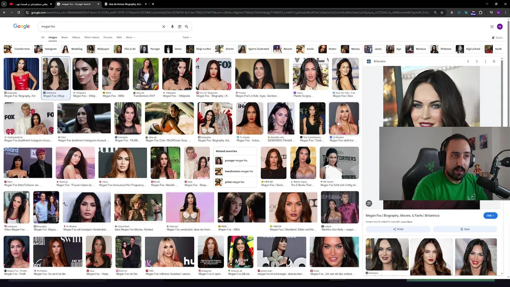This screenshot has height=287, width=510.
Task: Filter by the Workout chip
Action: pos(416,49)
